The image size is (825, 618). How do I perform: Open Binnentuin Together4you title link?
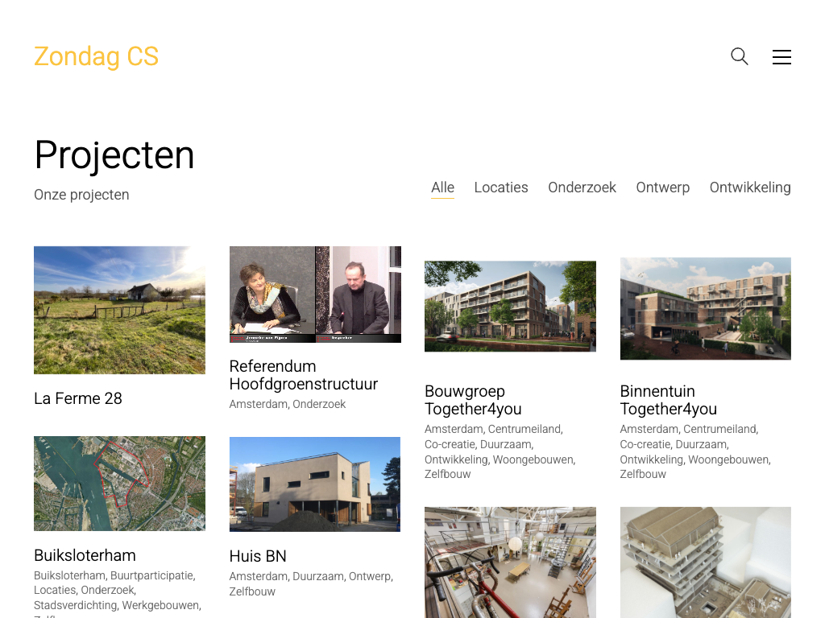click(668, 400)
